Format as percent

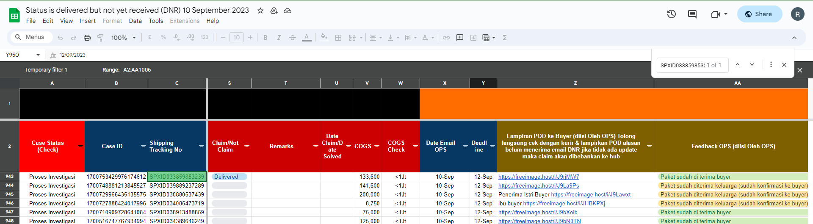[163, 37]
